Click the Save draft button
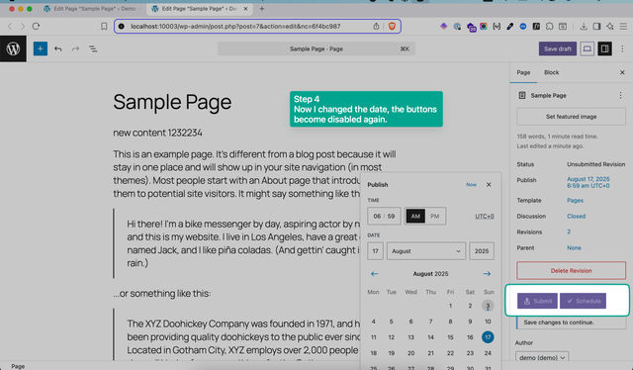 558,48
